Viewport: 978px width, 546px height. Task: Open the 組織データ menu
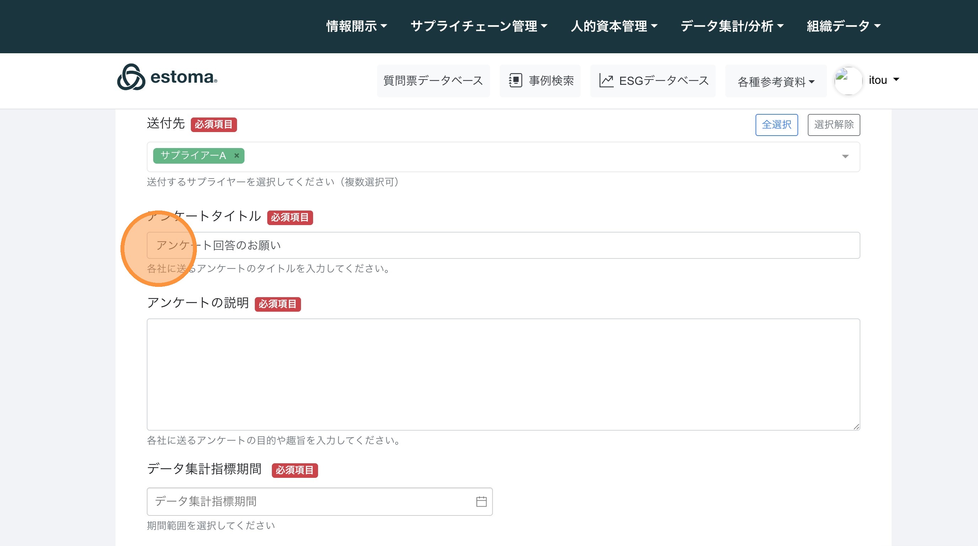tap(843, 26)
